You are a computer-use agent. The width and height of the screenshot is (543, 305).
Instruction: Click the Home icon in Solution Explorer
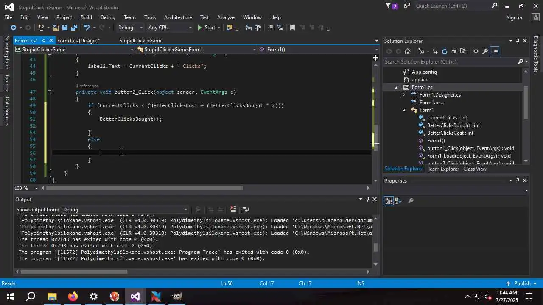pyautogui.click(x=408, y=51)
